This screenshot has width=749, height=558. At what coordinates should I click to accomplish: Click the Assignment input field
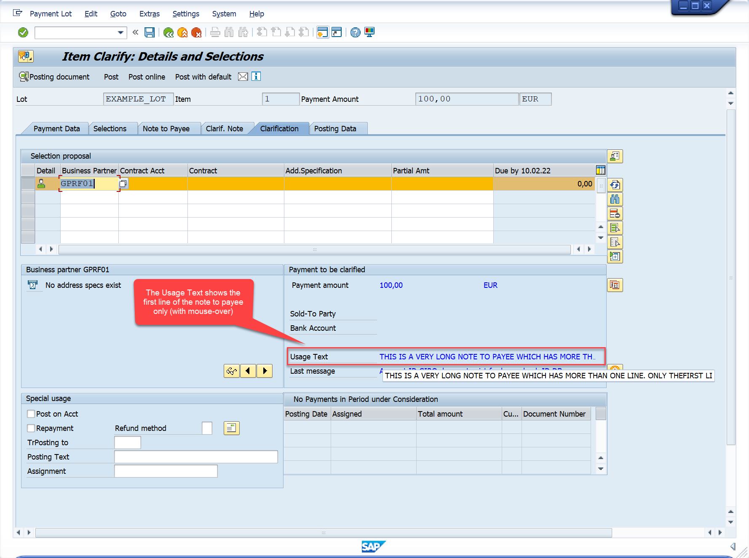166,471
